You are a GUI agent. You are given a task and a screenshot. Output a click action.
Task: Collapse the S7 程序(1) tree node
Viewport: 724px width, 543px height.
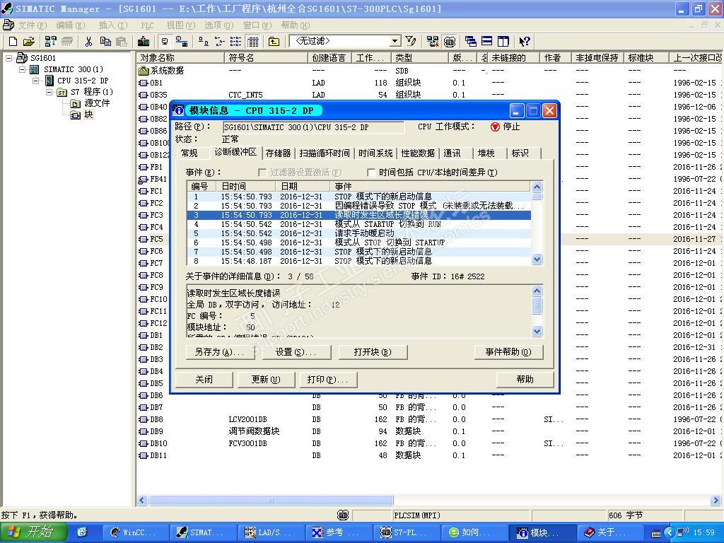(x=49, y=93)
